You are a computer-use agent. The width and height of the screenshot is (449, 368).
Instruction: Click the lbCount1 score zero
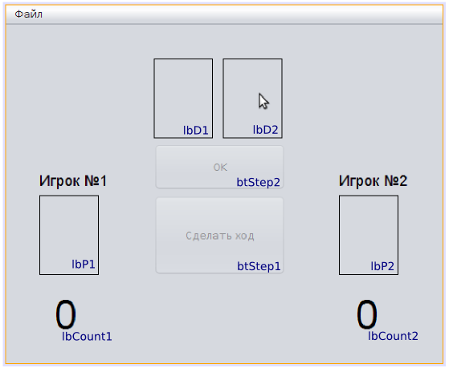click(66, 314)
